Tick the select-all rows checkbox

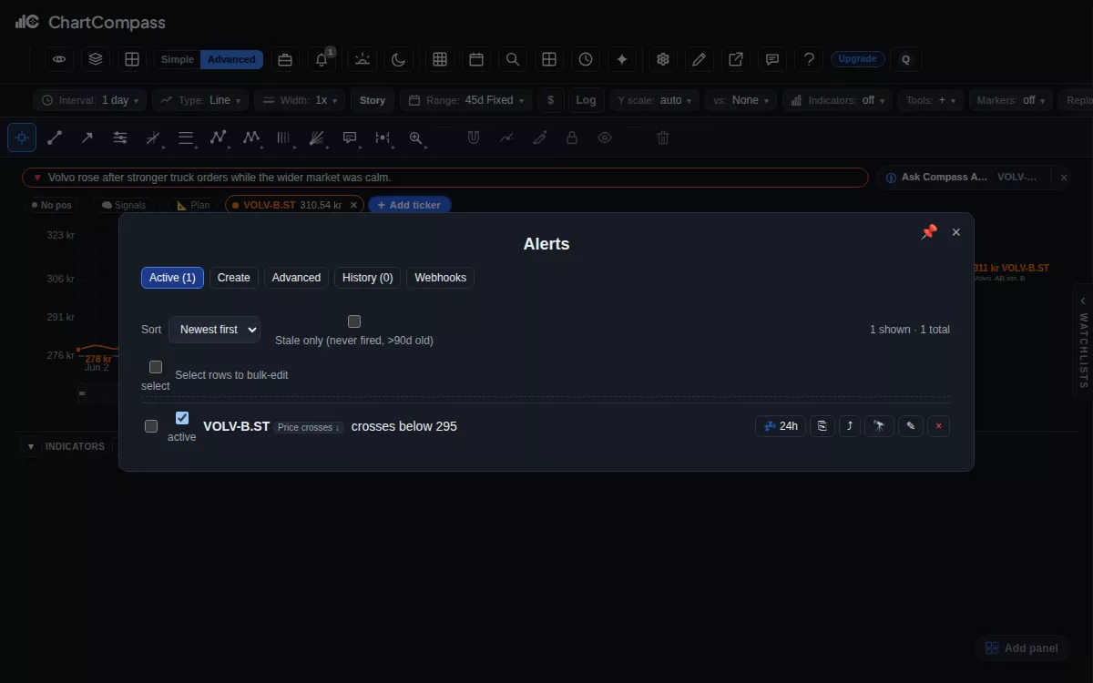[156, 367]
